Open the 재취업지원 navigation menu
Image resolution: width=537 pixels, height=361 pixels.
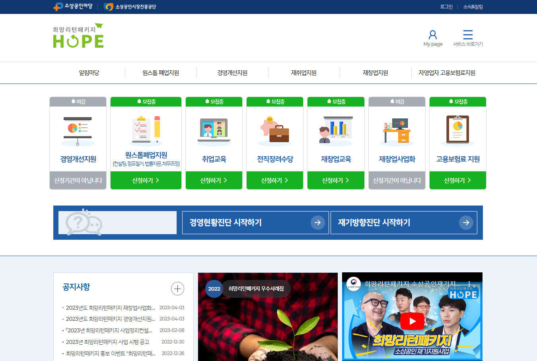(304, 72)
